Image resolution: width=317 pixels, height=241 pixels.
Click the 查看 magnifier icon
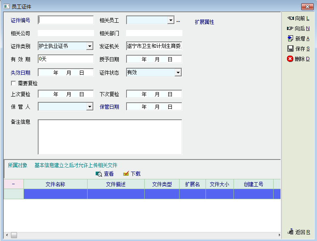pyautogui.click(x=99, y=174)
